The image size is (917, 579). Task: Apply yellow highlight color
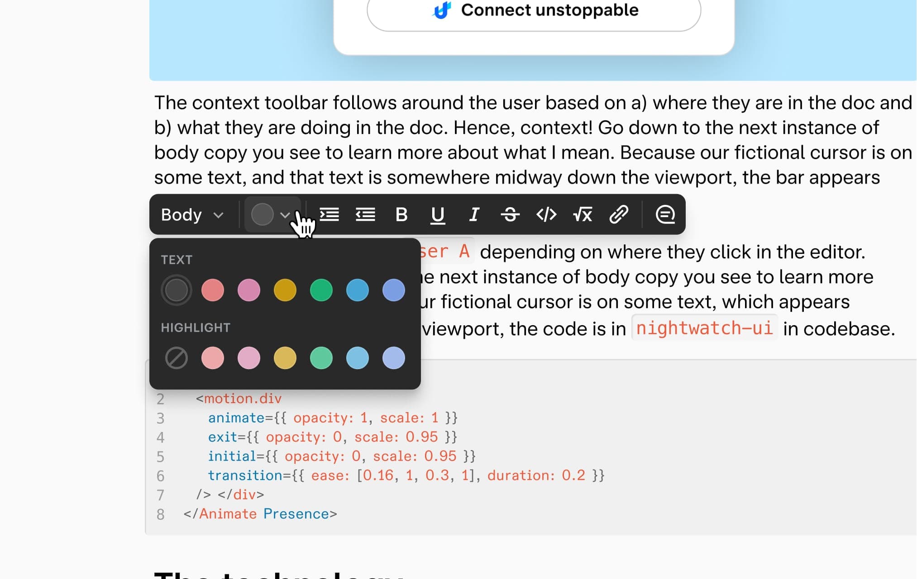(x=285, y=358)
